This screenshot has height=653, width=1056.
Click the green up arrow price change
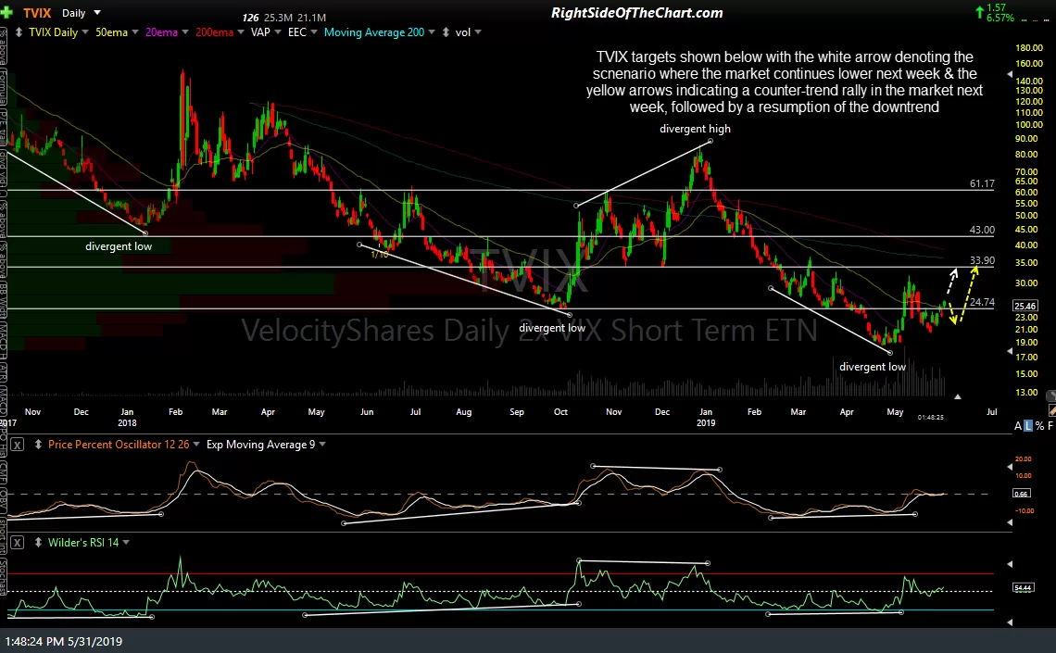coord(978,12)
